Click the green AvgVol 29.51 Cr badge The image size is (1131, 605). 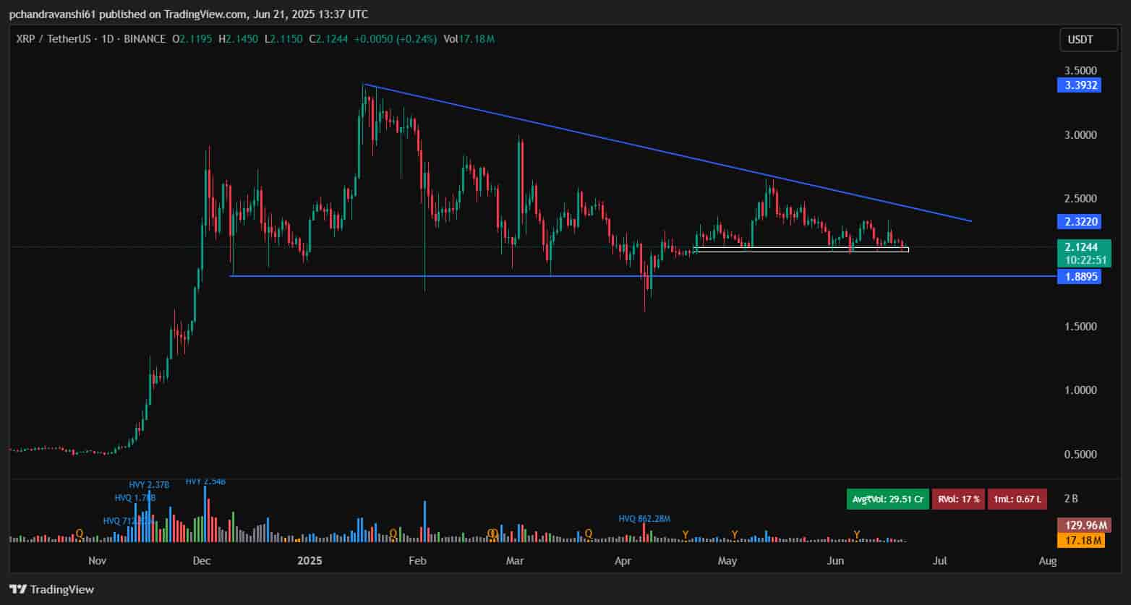[x=887, y=499]
